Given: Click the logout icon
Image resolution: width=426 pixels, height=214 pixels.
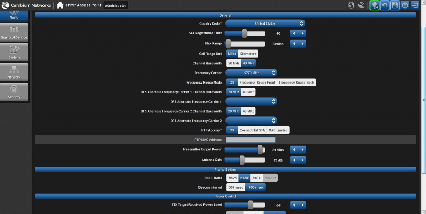Looking at the screenshot, I should (415, 5).
